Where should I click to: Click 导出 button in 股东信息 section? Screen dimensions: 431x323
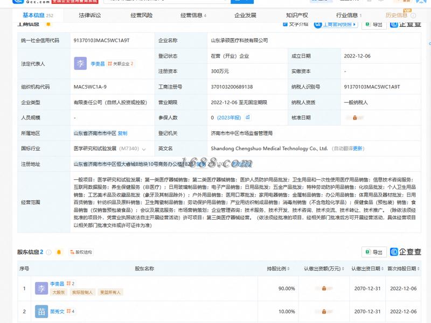click(374, 252)
